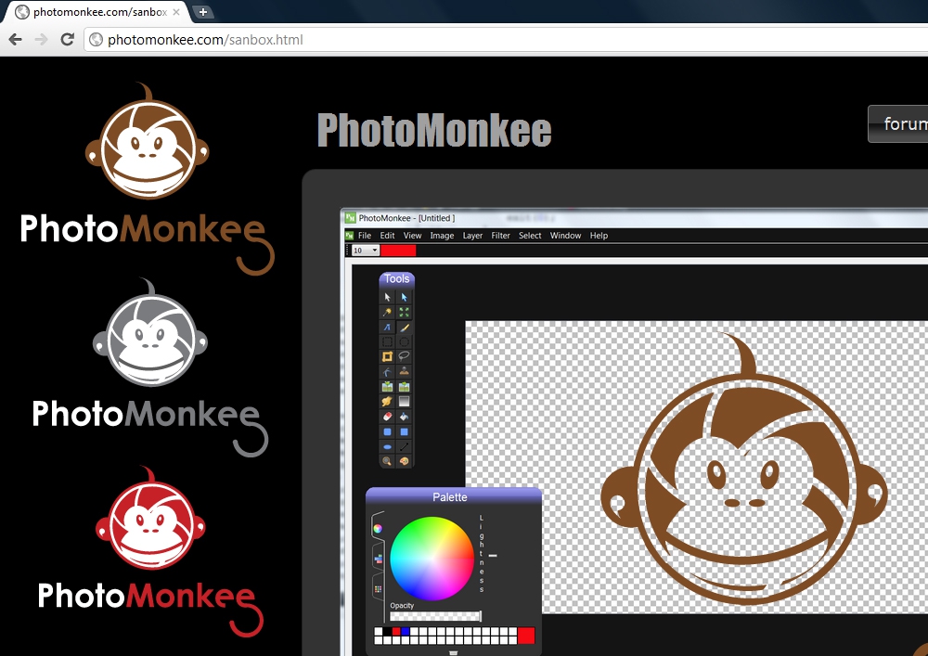Pick the blue swatch in Palette
Viewport: 928px width, 656px height.
coord(406,632)
